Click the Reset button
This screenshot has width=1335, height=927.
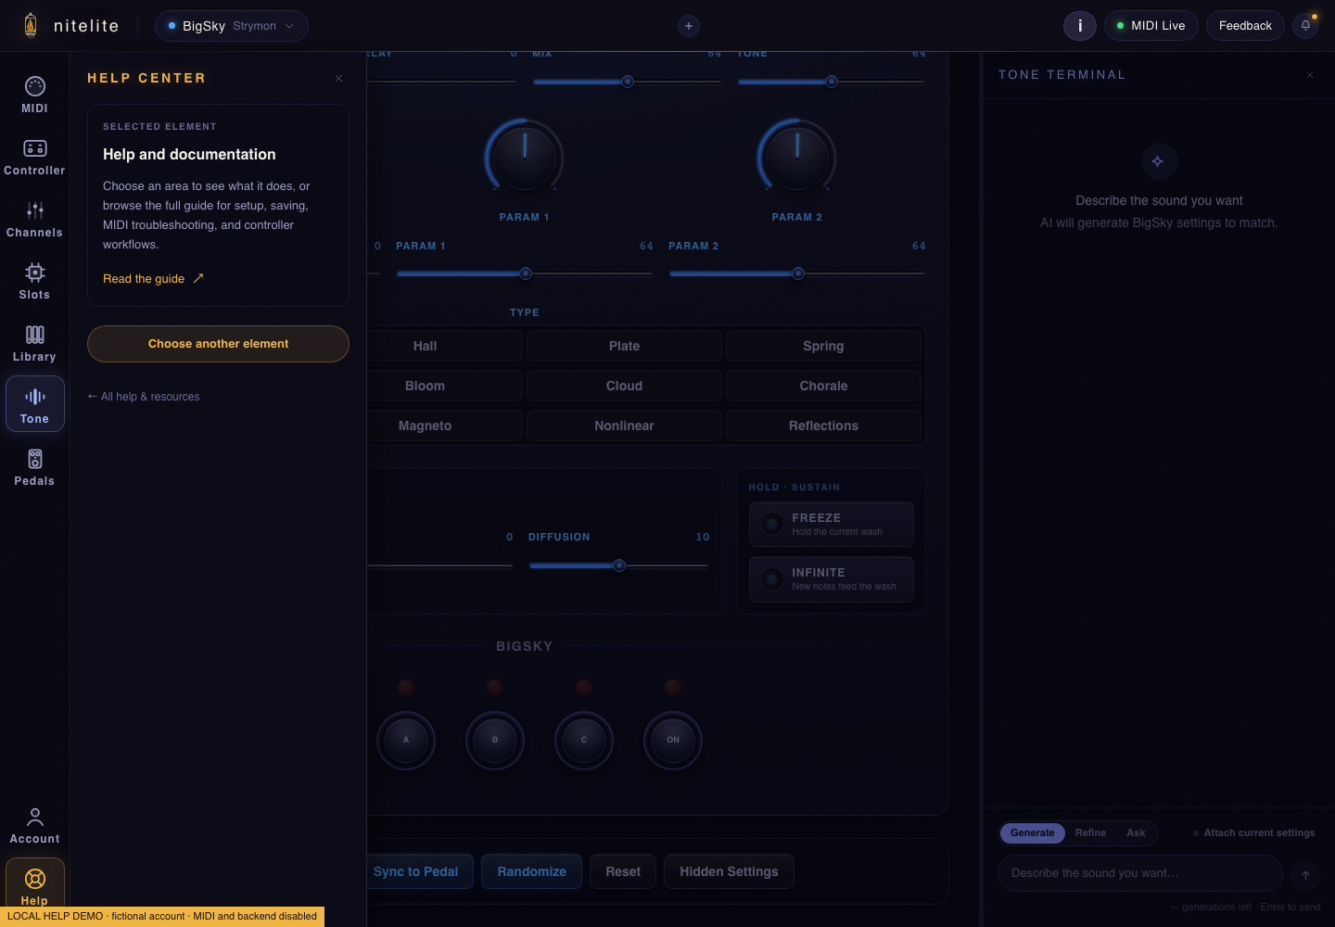(x=623, y=871)
